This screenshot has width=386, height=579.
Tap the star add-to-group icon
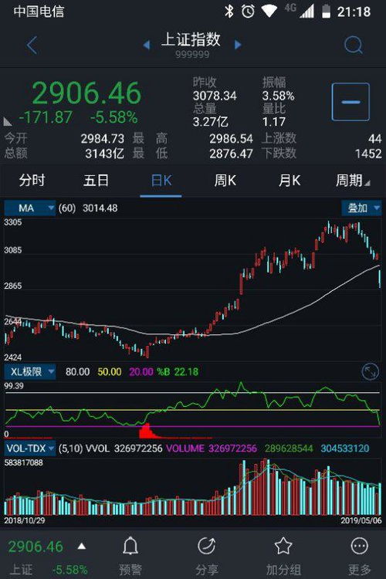283,545
